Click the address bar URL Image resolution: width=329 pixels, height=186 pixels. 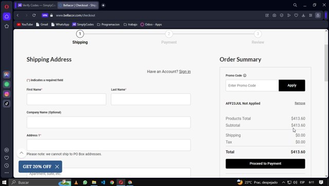[x=76, y=15]
